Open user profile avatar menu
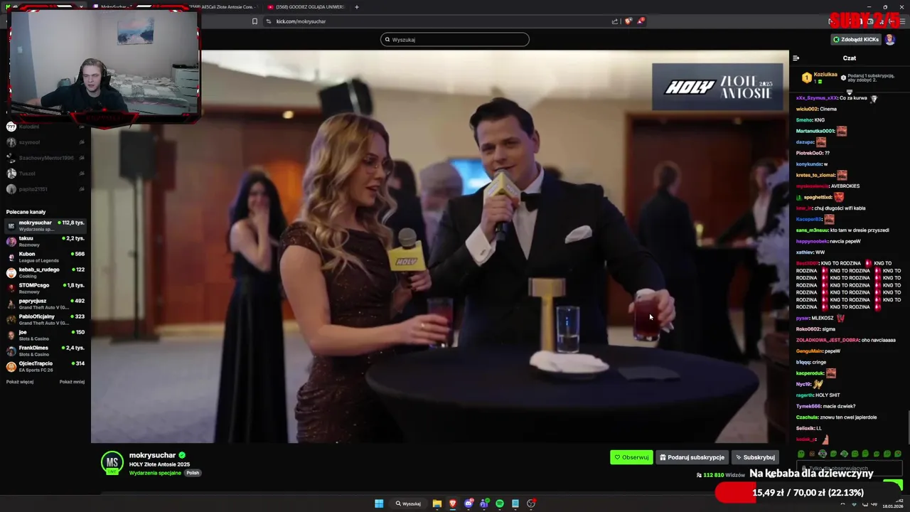This screenshot has width=910, height=512. (890, 40)
